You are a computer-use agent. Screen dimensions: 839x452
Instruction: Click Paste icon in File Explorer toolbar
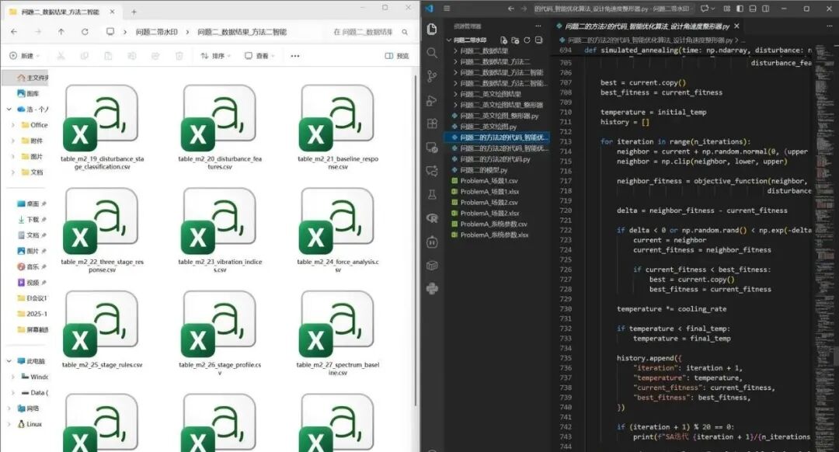click(x=108, y=56)
